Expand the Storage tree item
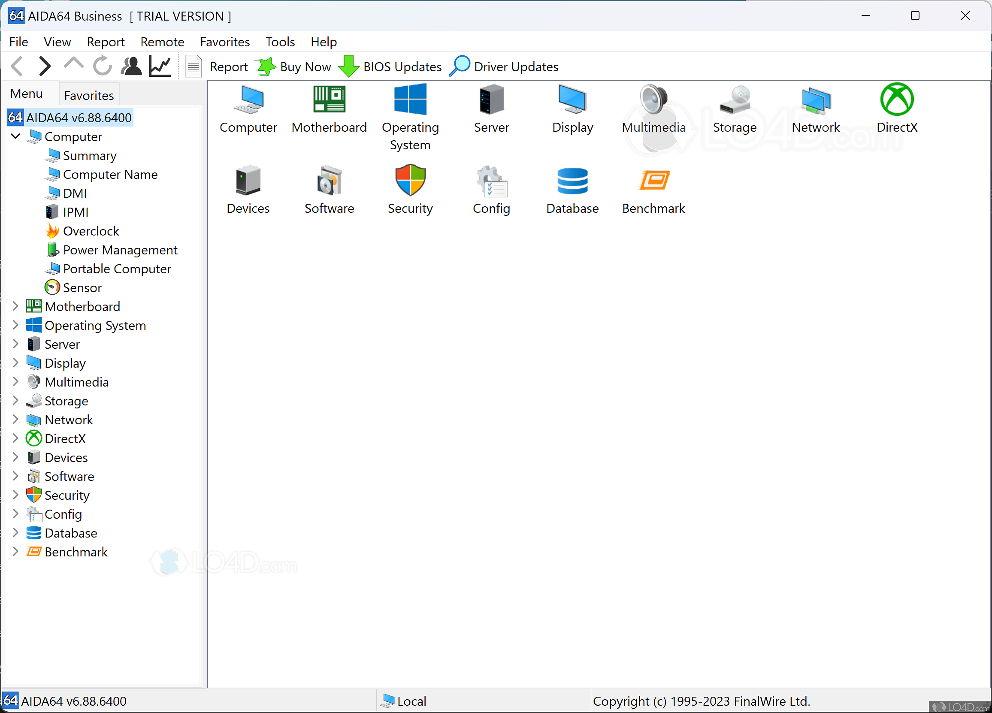The height and width of the screenshot is (713, 992). click(x=17, y=400)
